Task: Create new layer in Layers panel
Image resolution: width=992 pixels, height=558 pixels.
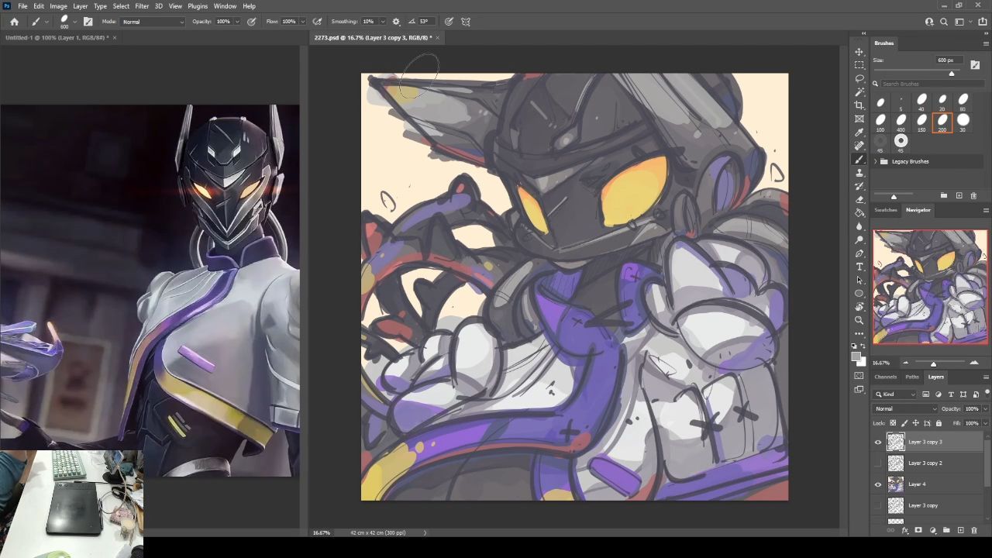Action: coord(960,531)
